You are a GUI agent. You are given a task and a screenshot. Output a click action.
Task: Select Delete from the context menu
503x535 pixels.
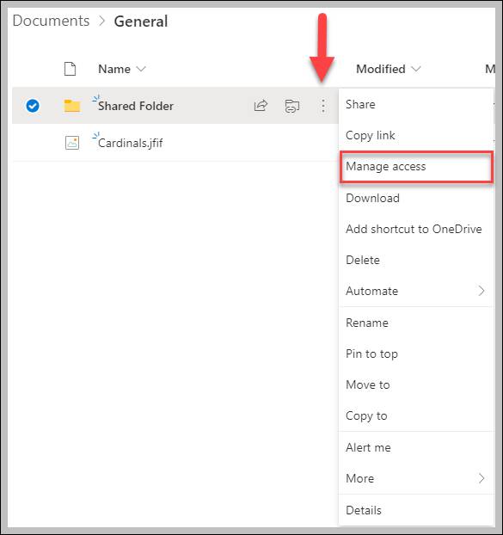pos(416,260)
